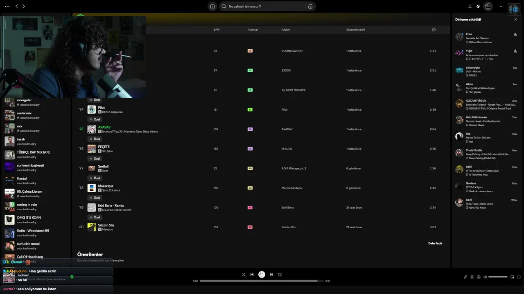This screenshot has height=294, width=524.
Task: Go to the Home icon
Action: pos(212,6)
